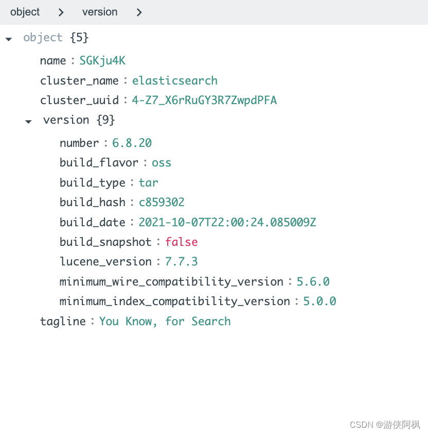428x434 pixels.
Task: Select the value 'tar'
Action: [148, 182]
